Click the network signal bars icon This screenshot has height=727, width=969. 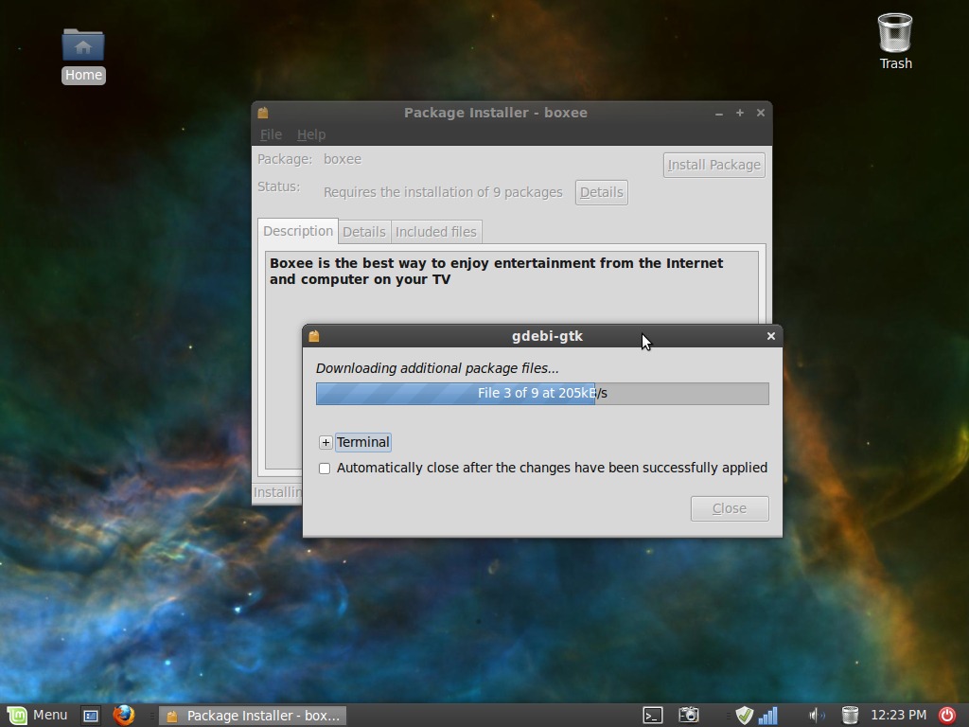pyautogui.click(x=768, y=716)
